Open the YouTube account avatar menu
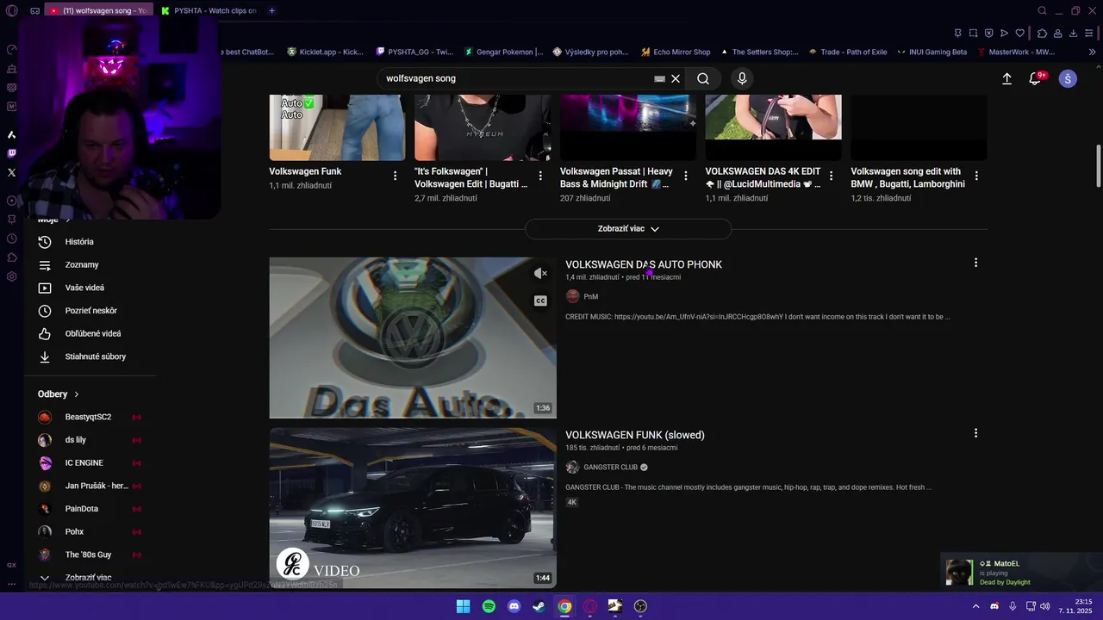This screenshot has height=620, width=1103. [1068, 78]
